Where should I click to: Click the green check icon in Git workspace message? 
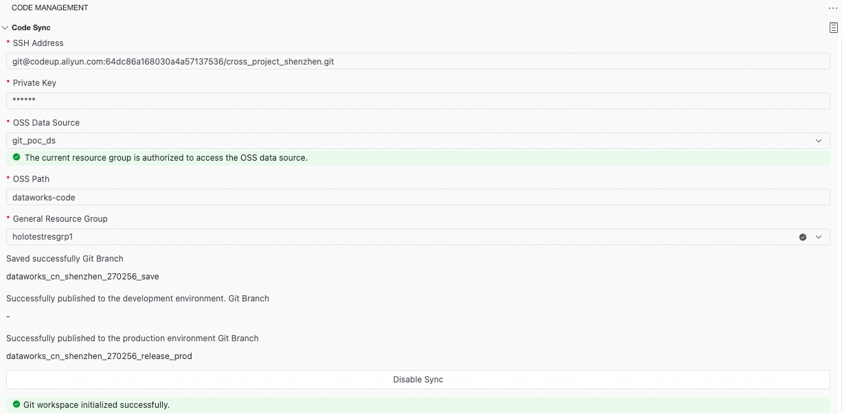pyautogui.click(x=16, y=404)
